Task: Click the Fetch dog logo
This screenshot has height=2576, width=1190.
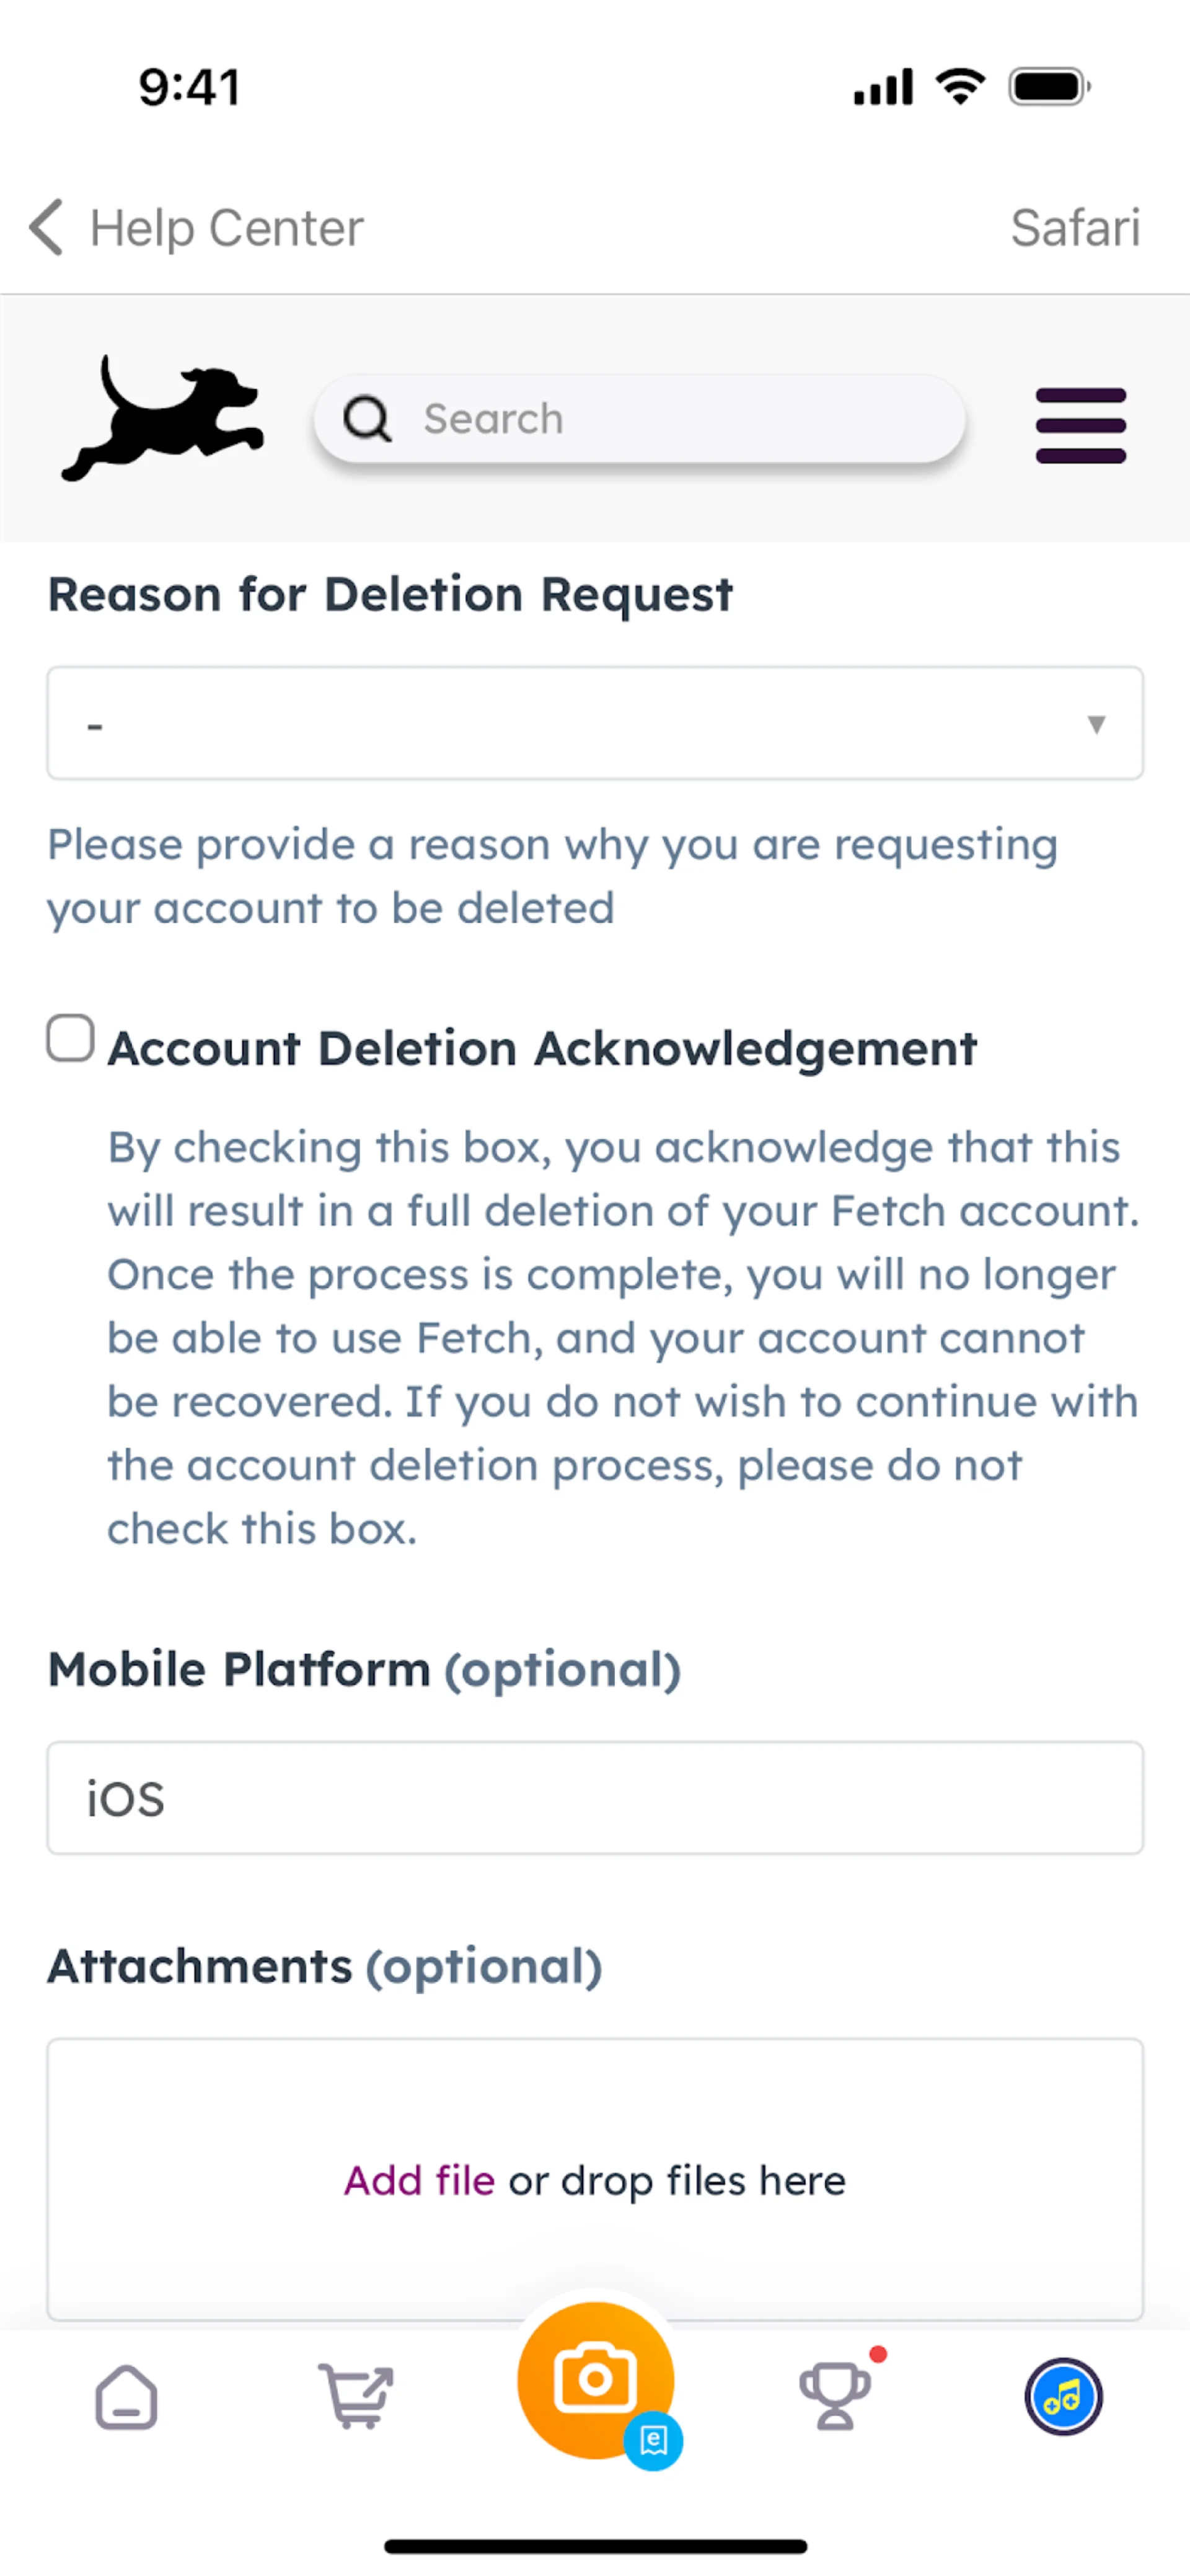Action: pyautogui.click(x=162, y=419)
